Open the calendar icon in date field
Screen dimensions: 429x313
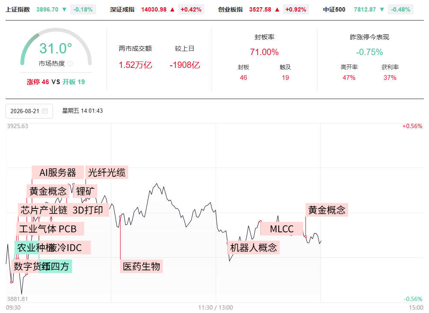coord(45,111)
